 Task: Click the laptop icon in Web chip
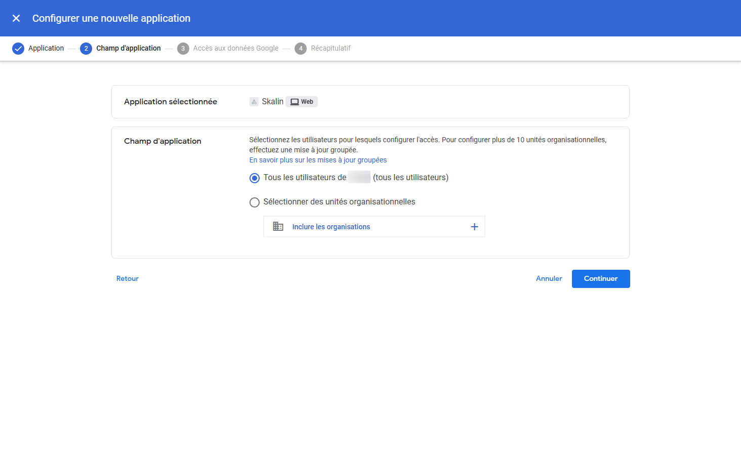295,102
